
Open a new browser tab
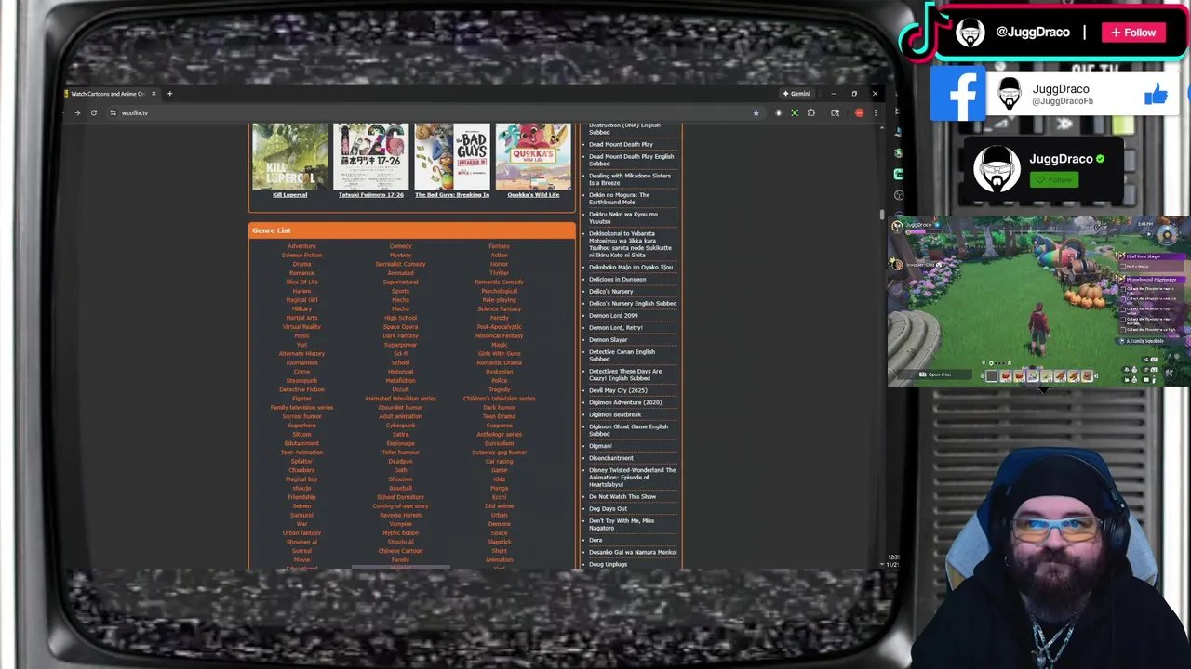(x=169, y=93)
